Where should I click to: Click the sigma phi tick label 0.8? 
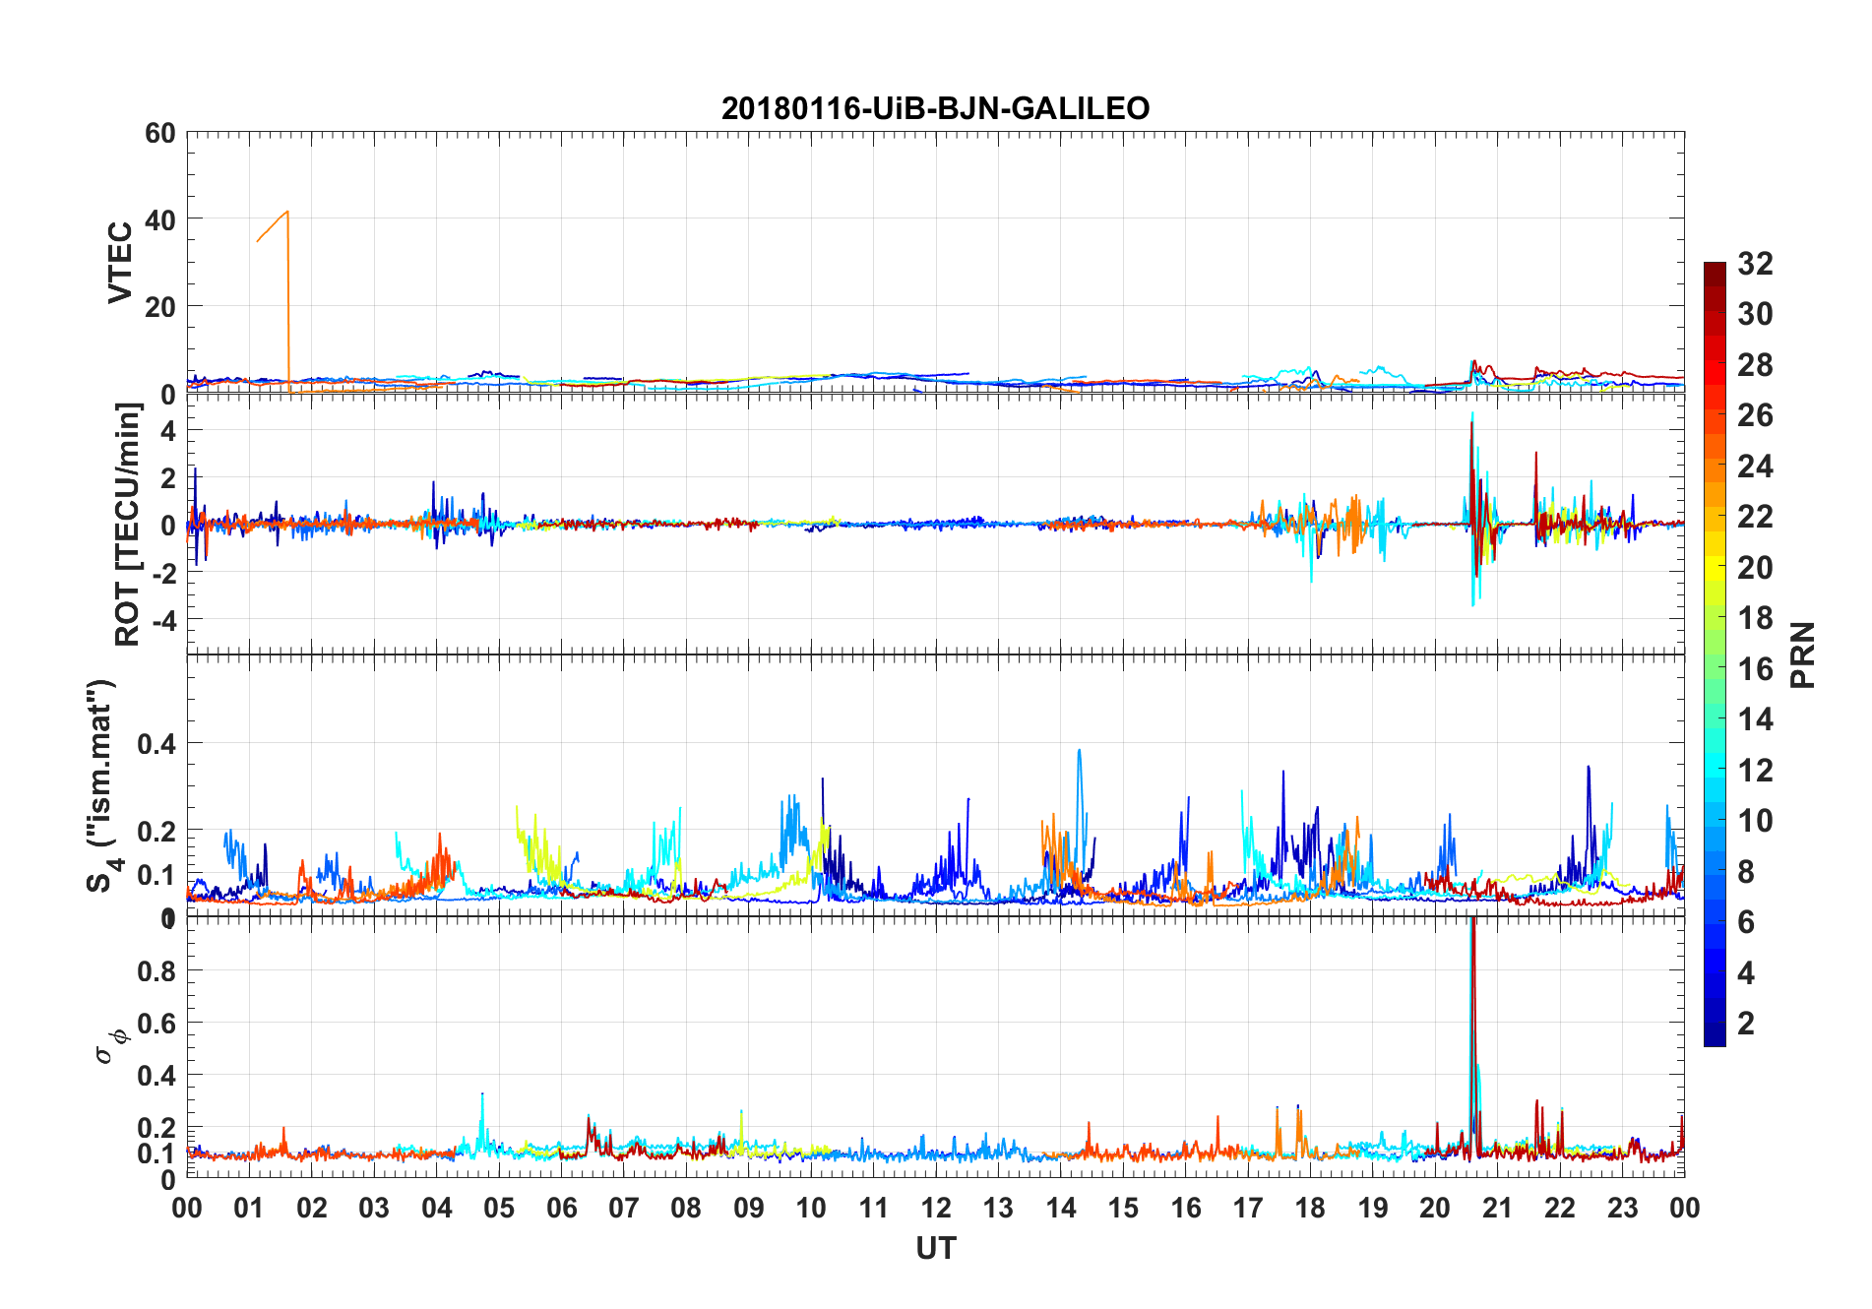pyautogui.click(x=157, y=971)
